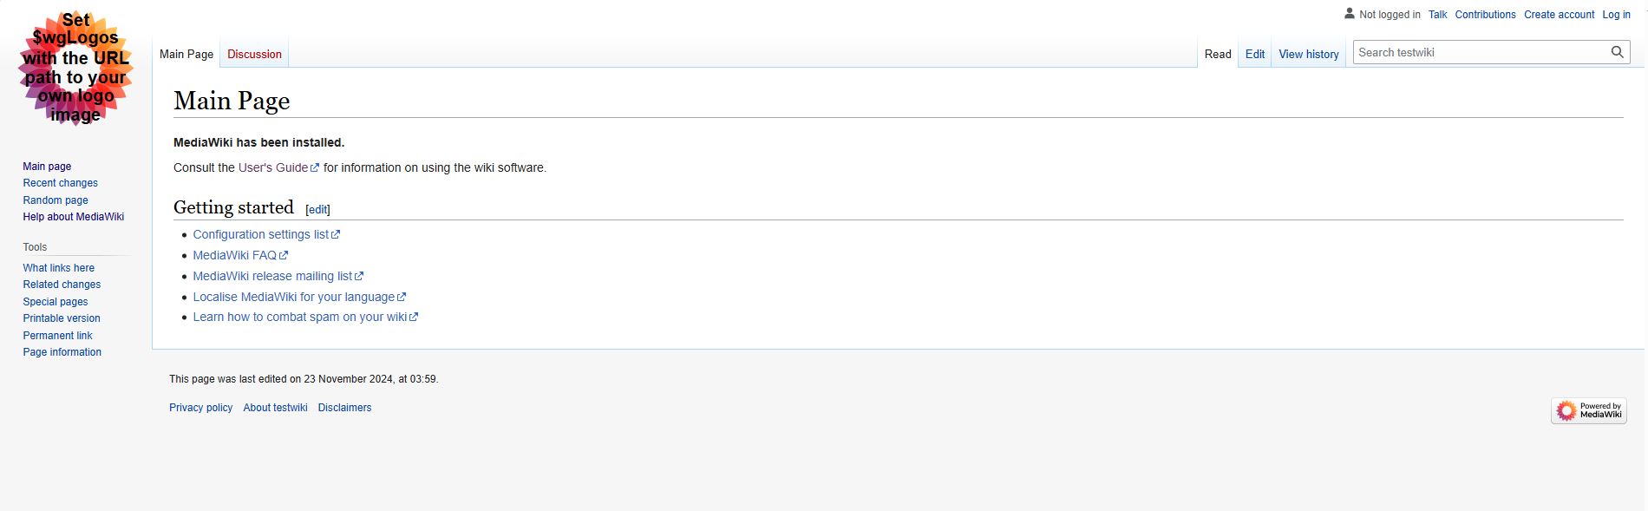Open the Discussion tab
This screenshot has width=1648, height=511.
click(254, 54)
